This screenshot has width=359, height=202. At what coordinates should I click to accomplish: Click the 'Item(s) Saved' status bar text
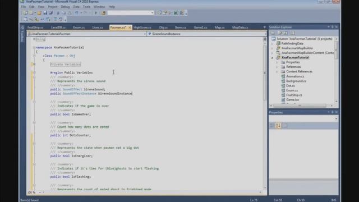[30, 200]
